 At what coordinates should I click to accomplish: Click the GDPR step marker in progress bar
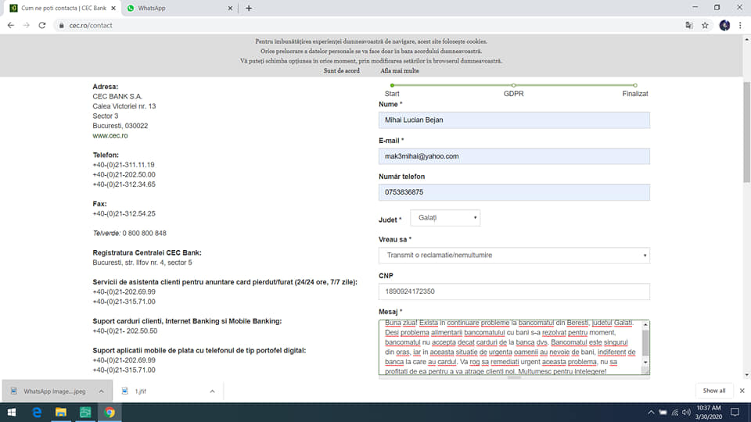click(x=513, y=85)
